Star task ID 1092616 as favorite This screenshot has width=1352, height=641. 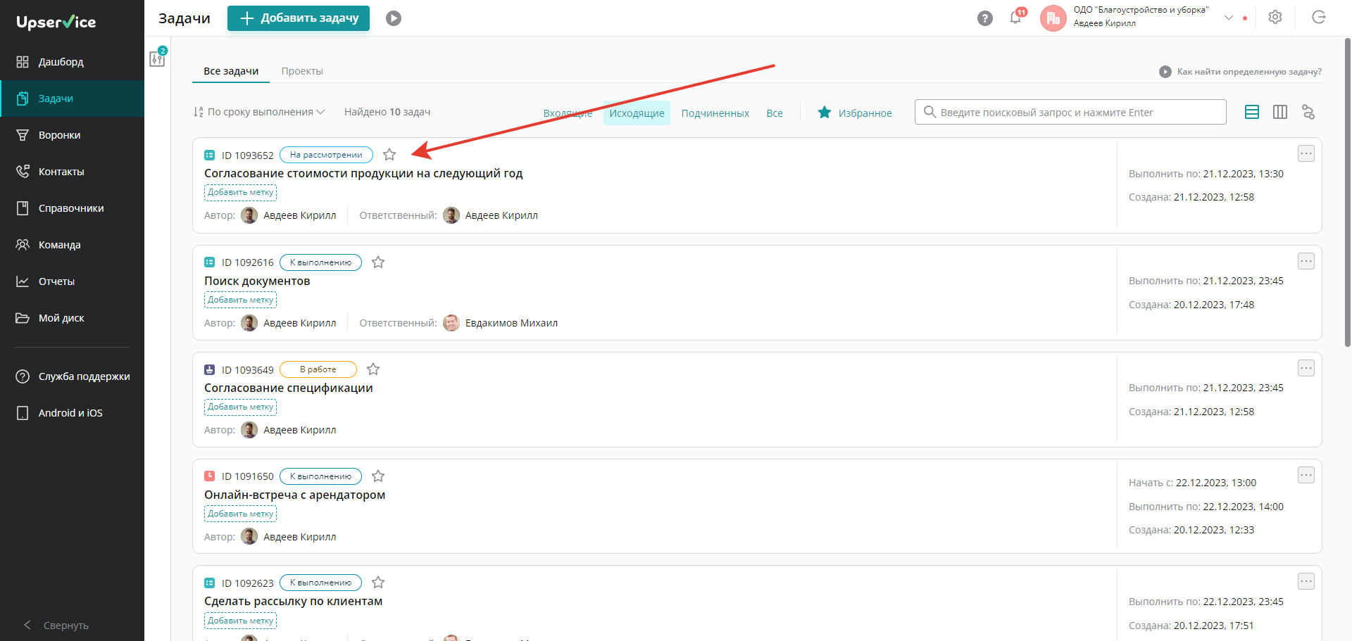[378, 262]
